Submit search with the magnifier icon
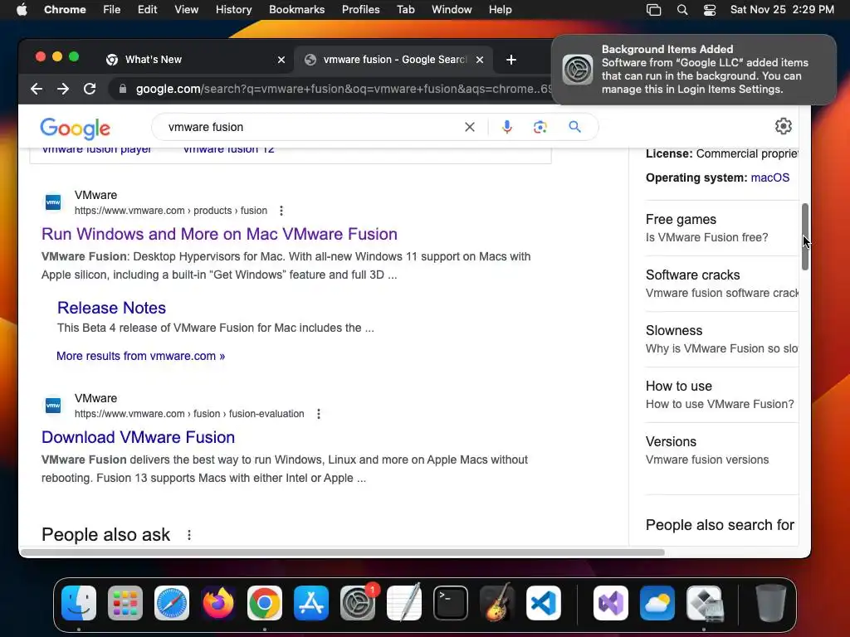 pyautogui.click(x=574, y=127)
